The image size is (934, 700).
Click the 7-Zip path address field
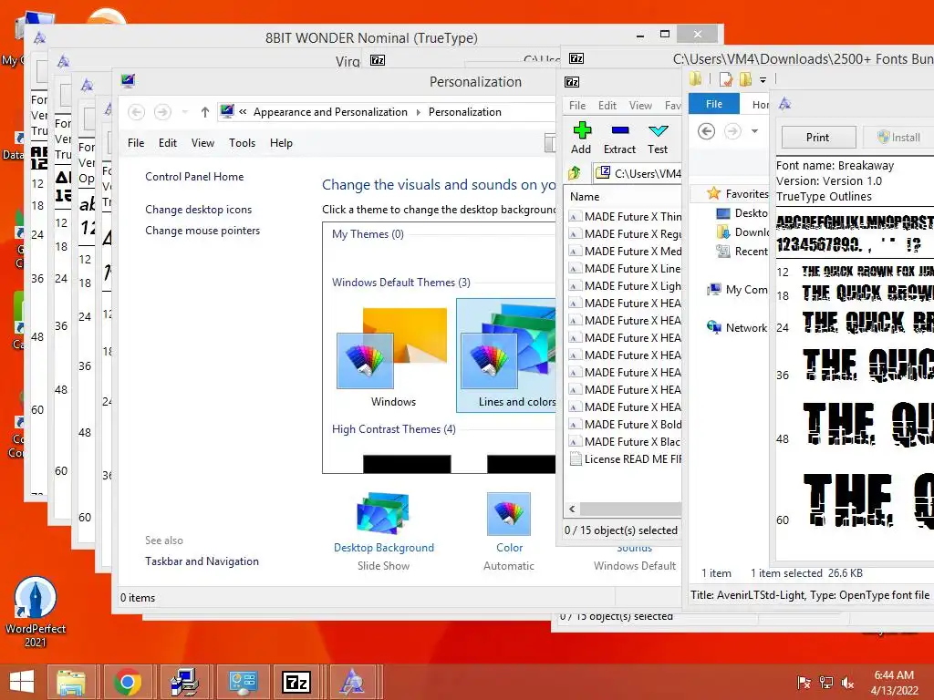638,173
